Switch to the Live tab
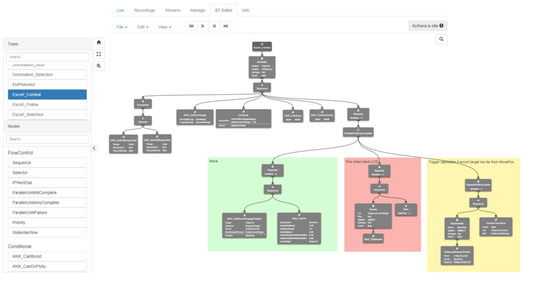The width and height of the screenshot is (558, 283). pos(121,10)
